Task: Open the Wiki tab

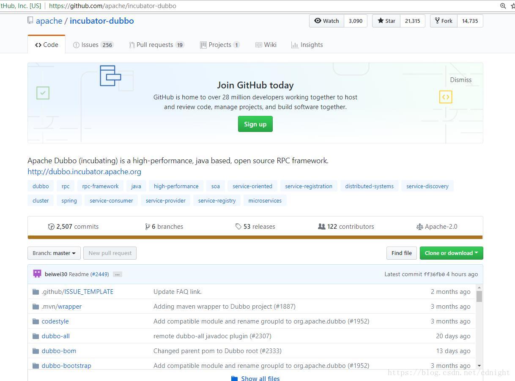Action: click(x=266, y=45)
